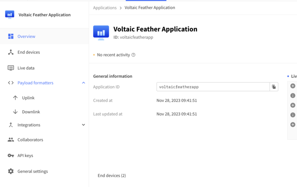
Task: Click the Integrations merge icon
Action: (11, 125)
